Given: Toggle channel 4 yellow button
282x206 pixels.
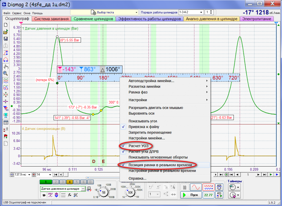Looking at the screenshot, I should pyautogui.click(x=70, y=182).
